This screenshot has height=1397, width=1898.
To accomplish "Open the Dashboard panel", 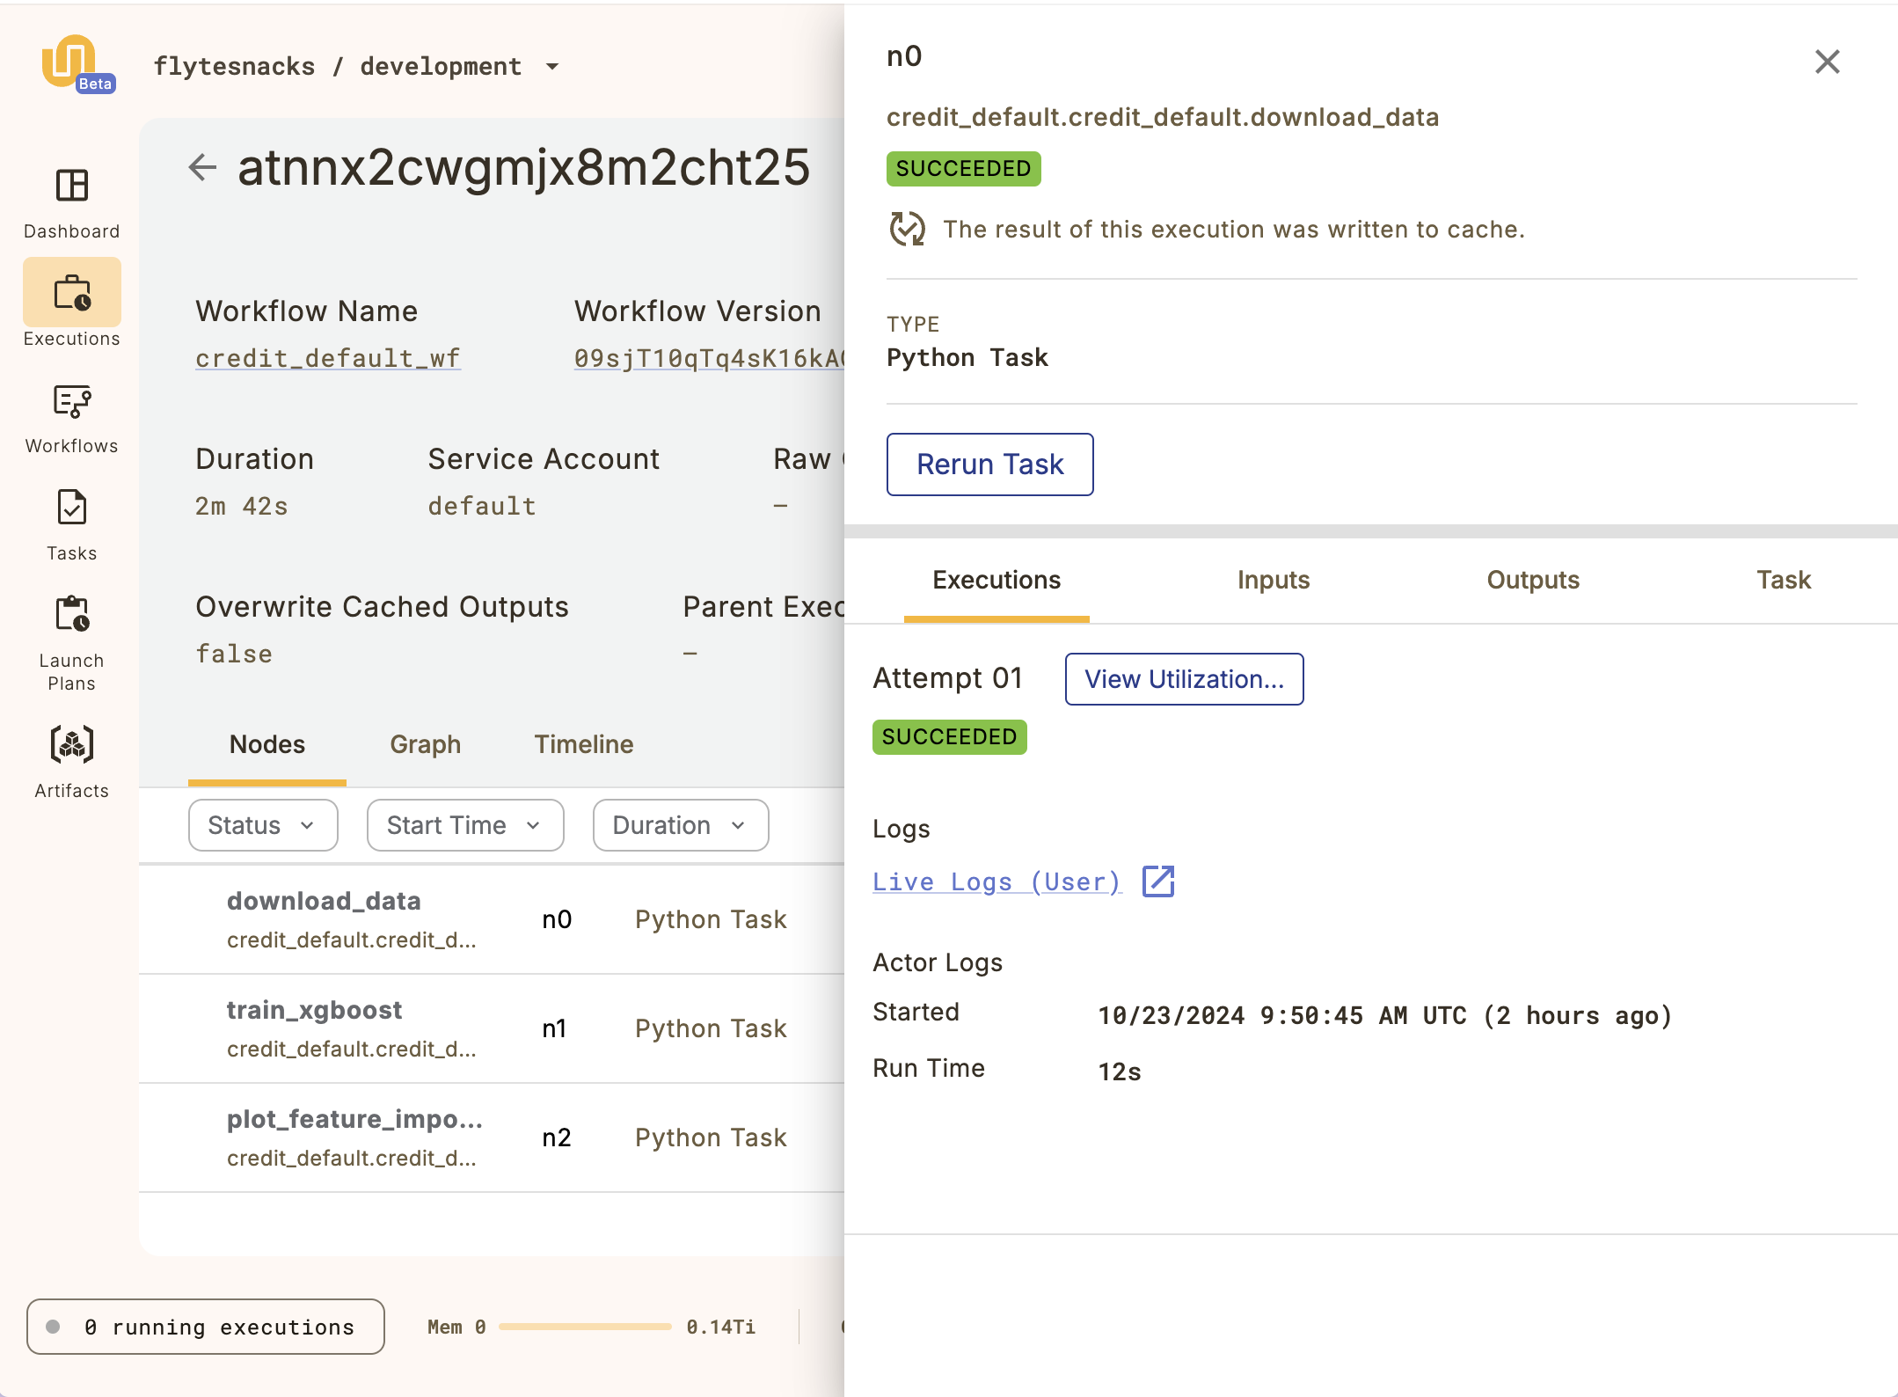I will click(x=72, y=201).
